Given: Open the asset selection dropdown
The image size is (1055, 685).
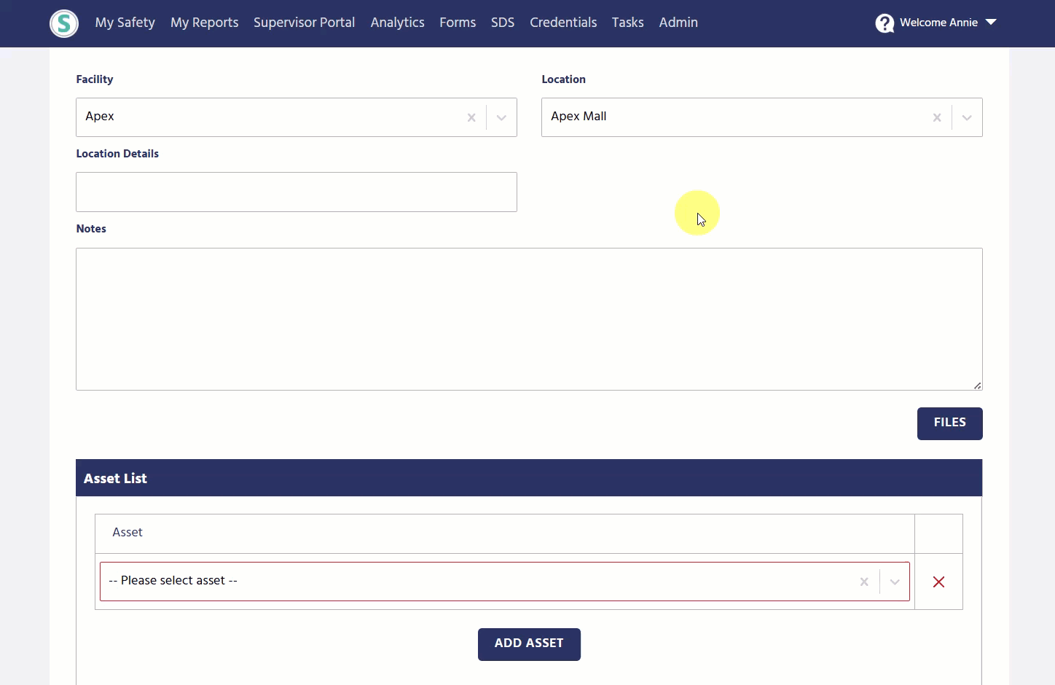Looking at the screenshot, I should coord(895,582).
